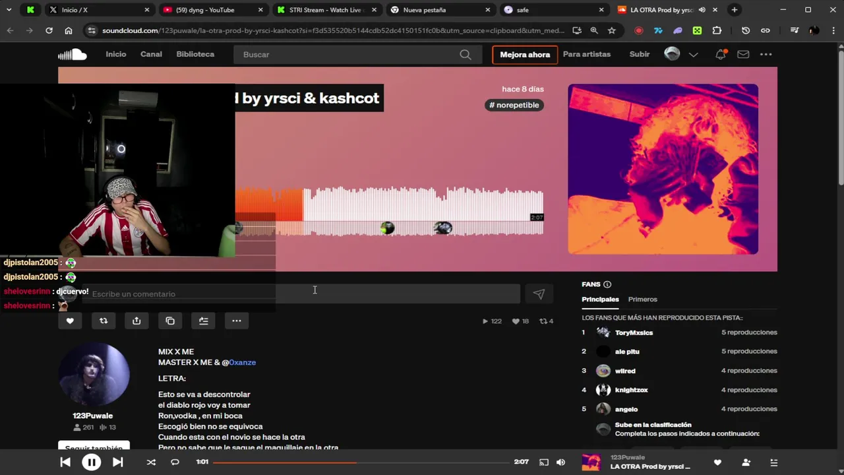Share the track with the share icon

coord(136,321)
